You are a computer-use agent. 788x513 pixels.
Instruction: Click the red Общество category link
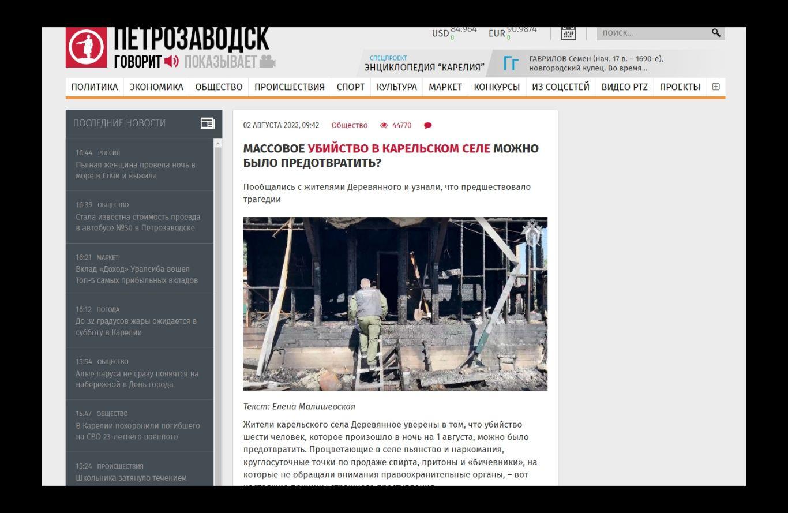pos(350,125)
